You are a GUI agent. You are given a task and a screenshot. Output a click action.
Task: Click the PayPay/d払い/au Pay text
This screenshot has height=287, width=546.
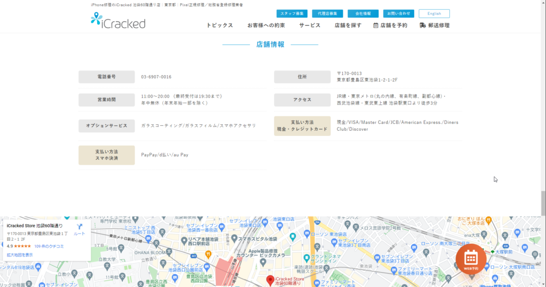(165, 155)
